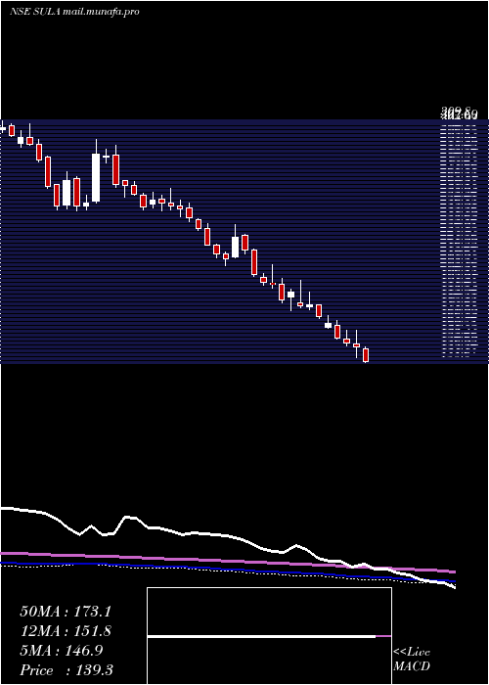Click the 50MA : 173.1 label
This screenshot has height=685, width=489.
click(66, 612)
